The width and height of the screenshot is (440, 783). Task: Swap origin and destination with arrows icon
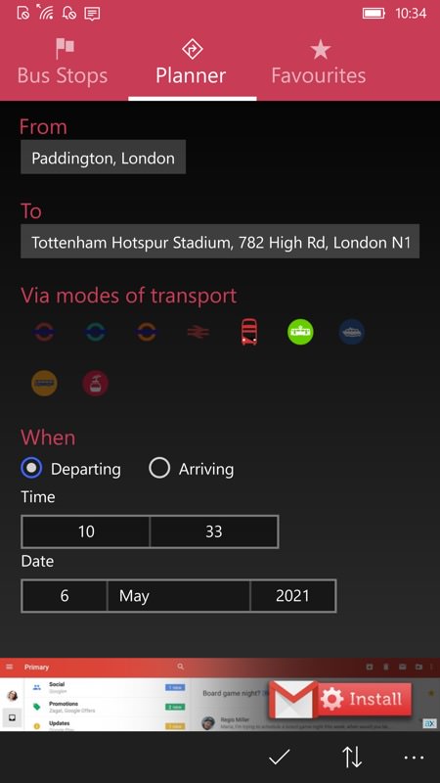(352, 758)
